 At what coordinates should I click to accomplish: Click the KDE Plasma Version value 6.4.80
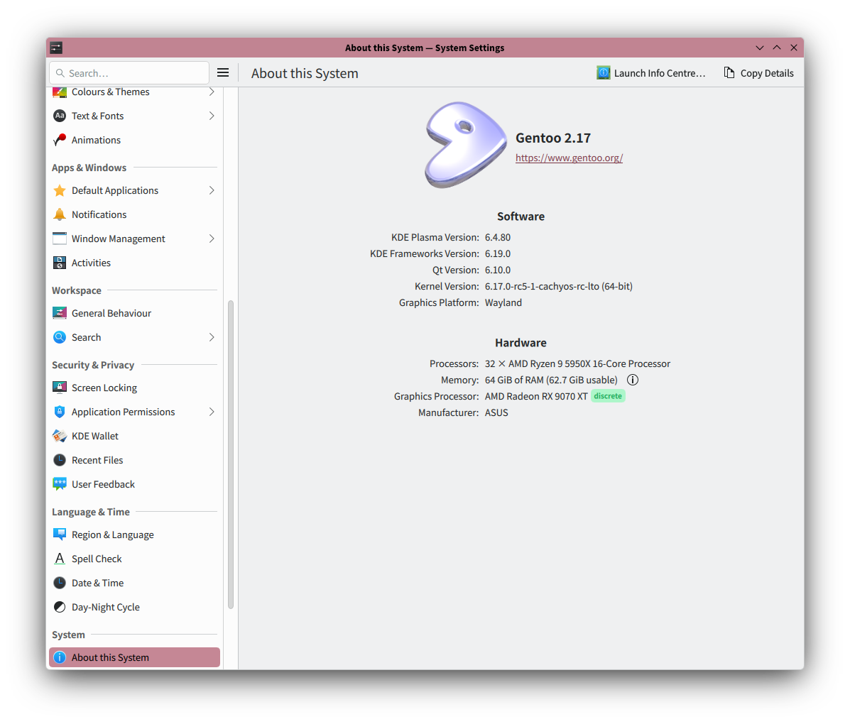click(x=498, y=237)
